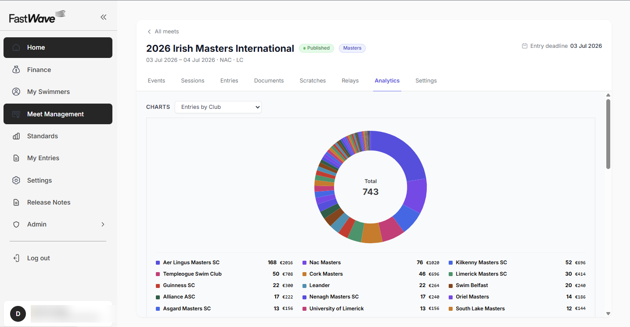Click the Admin shield icon

(16, 224)
